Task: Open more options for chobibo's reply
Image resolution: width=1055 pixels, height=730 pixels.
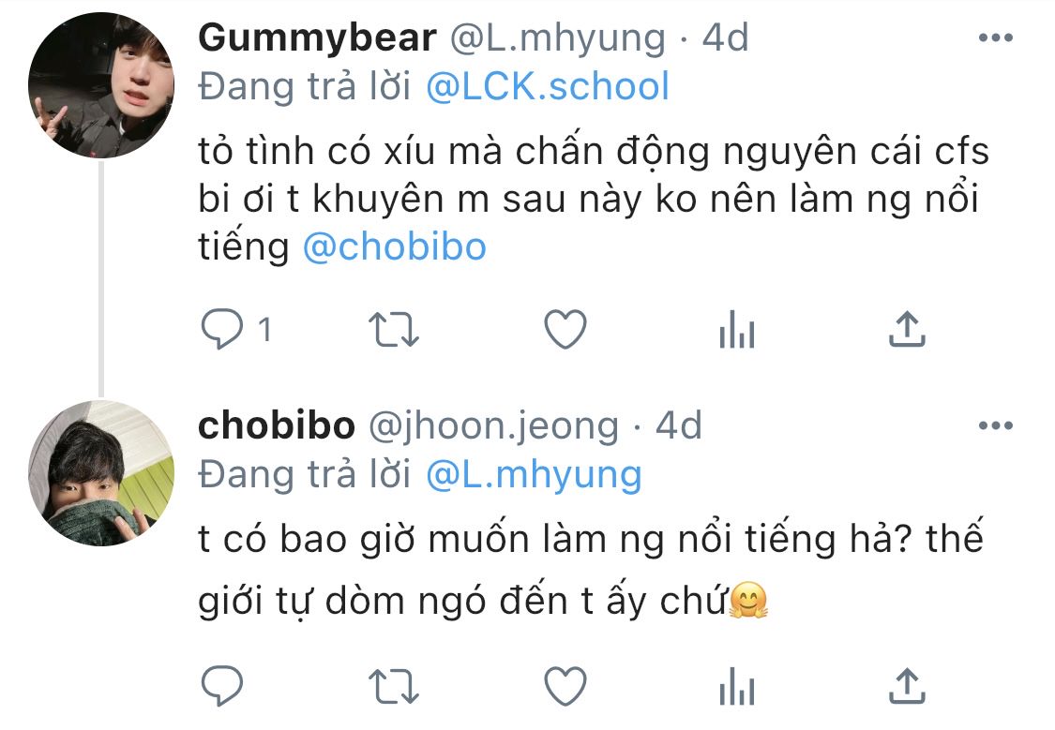Action: coord(996,425)
